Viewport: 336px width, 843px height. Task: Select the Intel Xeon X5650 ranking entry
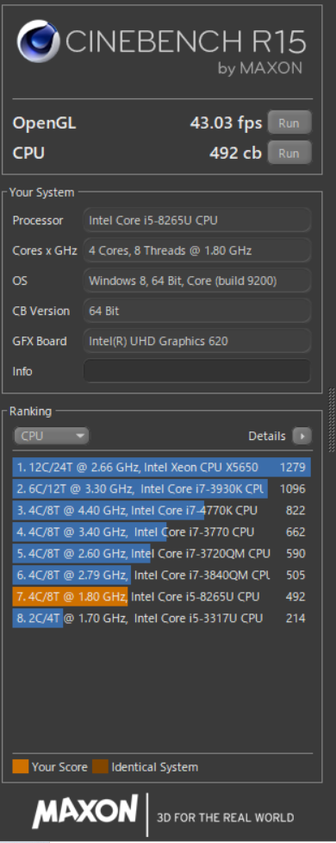click(x=162, y=467)
